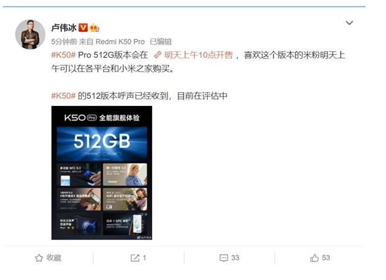This screenshot has width=386, height=280.
Task: Click the link chain icon before 明天上午
Action: coord(158,55)
